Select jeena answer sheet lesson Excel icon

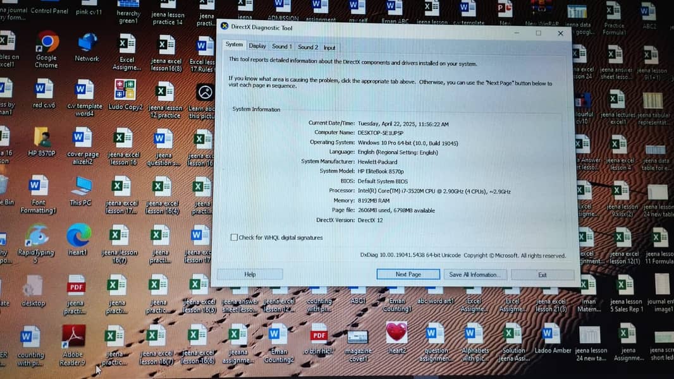coord(616,63)
